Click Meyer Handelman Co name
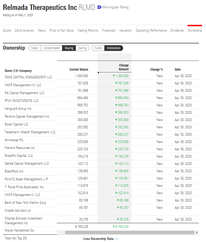 pos(19,231)
